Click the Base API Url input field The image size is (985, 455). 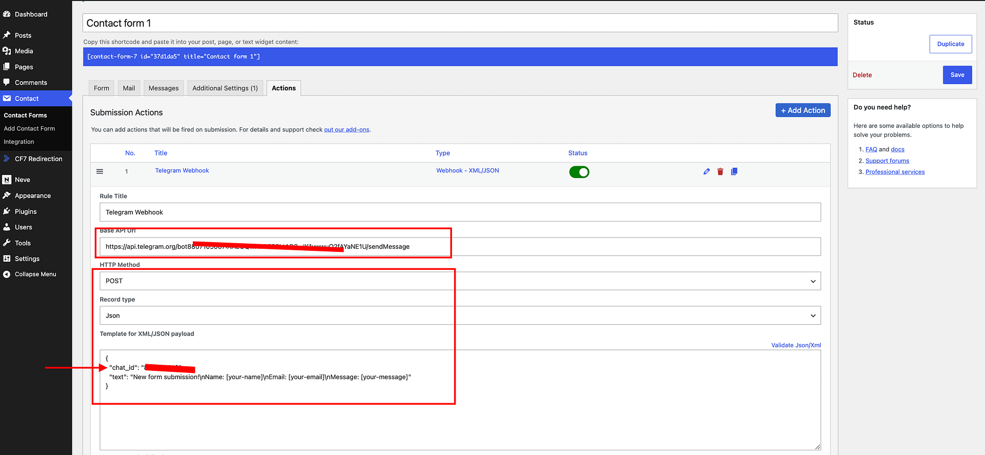pos(460,247)
